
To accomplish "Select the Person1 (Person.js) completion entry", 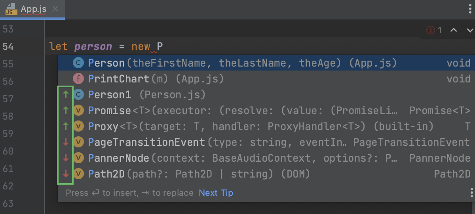I will (146, 95).
